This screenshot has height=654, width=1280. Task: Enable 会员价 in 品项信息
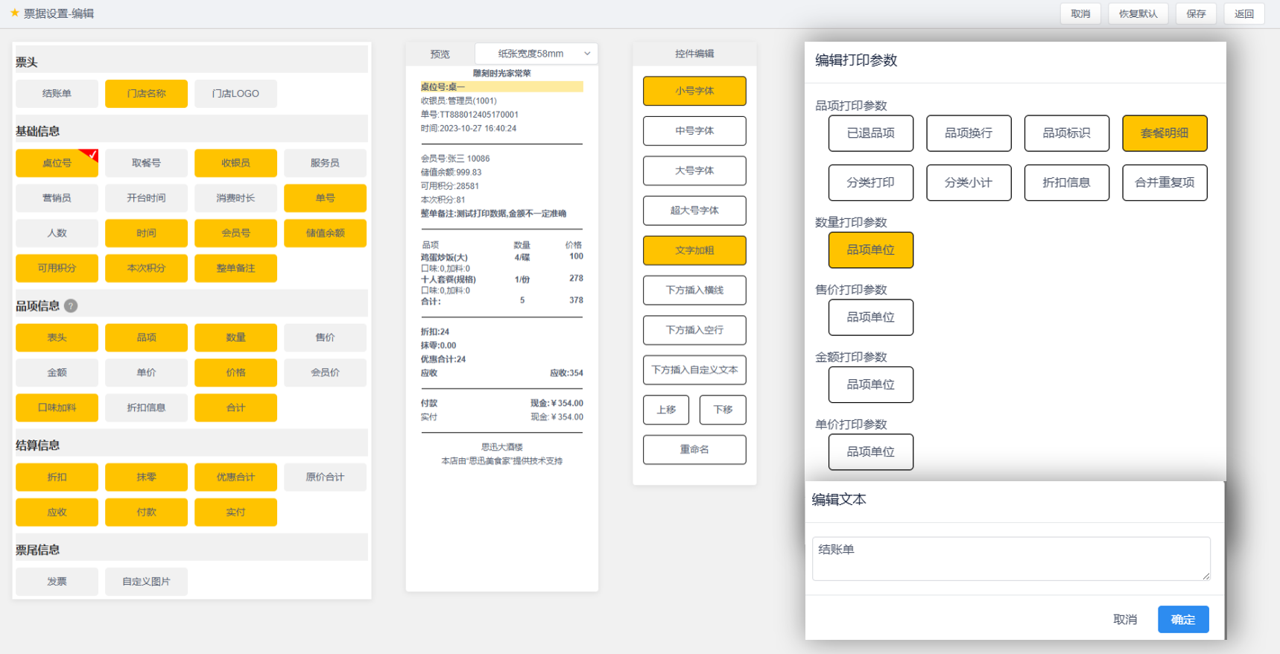click(x=325, y=372)
